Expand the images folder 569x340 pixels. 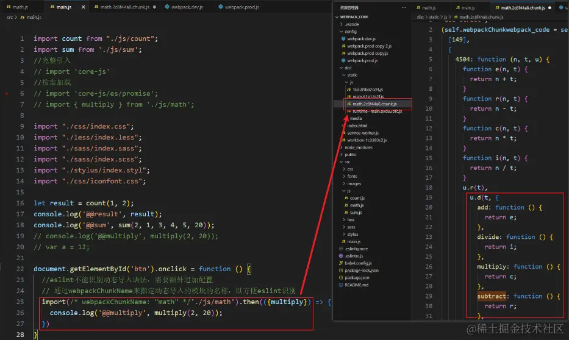pos(343,183)
